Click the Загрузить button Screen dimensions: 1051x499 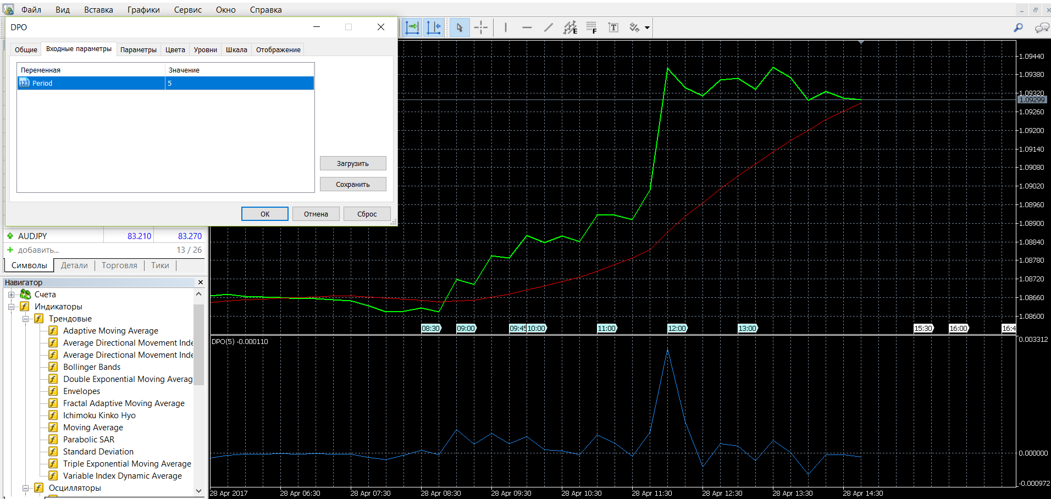[x=353, y=163]
